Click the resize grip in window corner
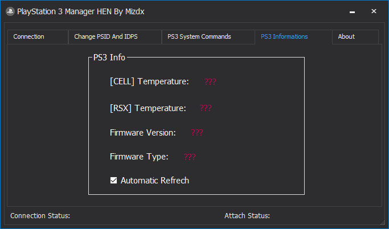 click(383, 222)
